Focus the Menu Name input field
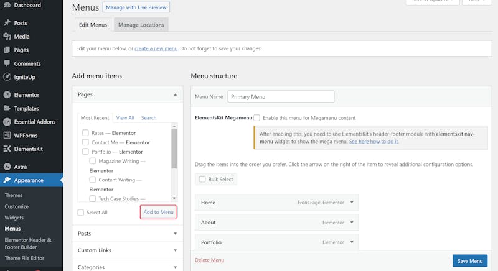This screenshot has height=271, width=498. (x=281, y=97)
